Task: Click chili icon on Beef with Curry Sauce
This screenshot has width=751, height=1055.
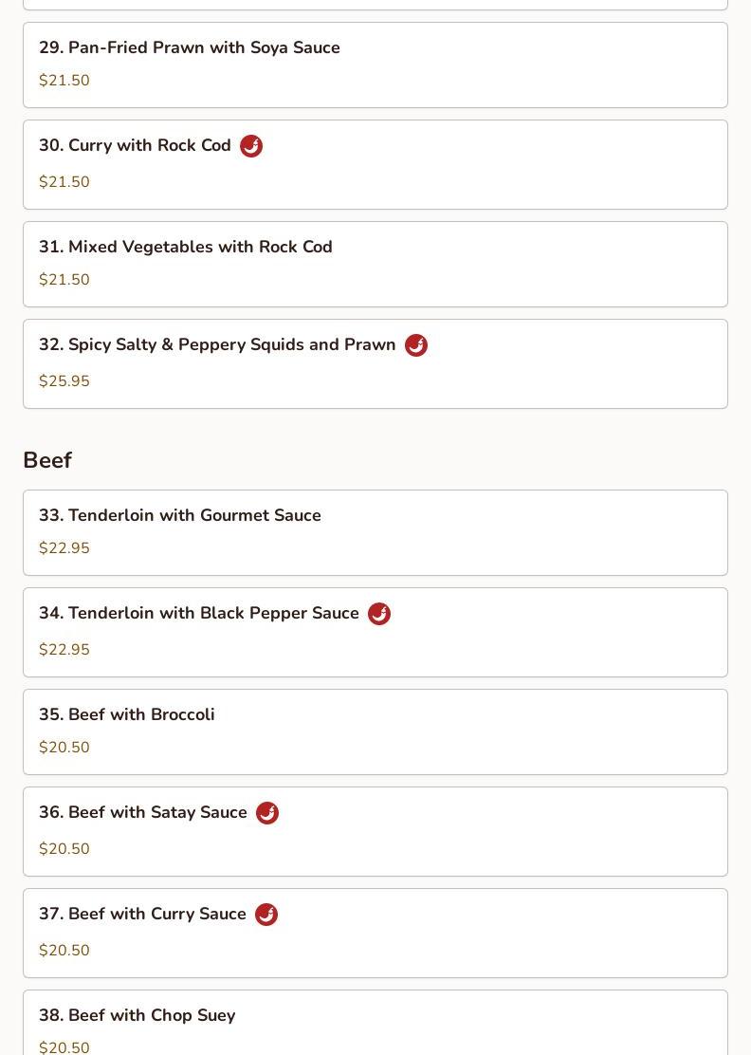Action: click(266, 915)
